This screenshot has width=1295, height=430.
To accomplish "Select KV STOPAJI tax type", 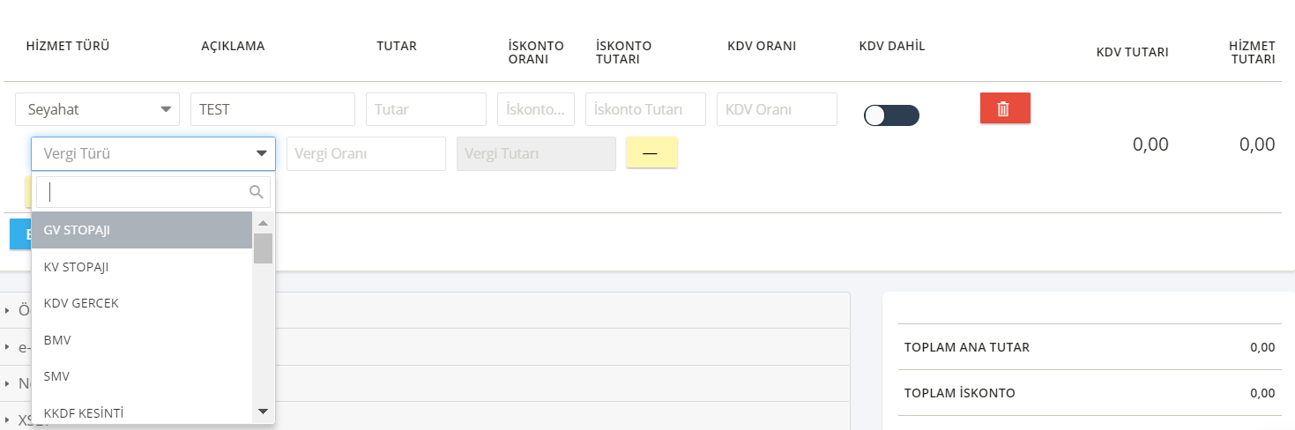I will pos(142,267).
